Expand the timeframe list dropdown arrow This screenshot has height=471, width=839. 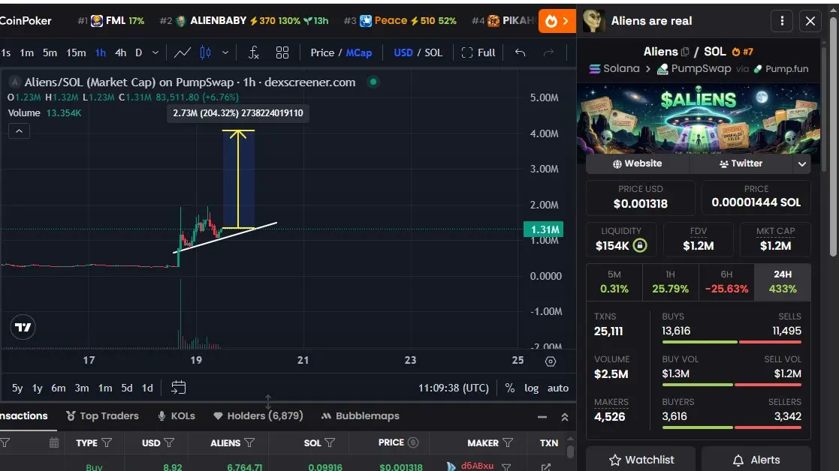(155, 52)
